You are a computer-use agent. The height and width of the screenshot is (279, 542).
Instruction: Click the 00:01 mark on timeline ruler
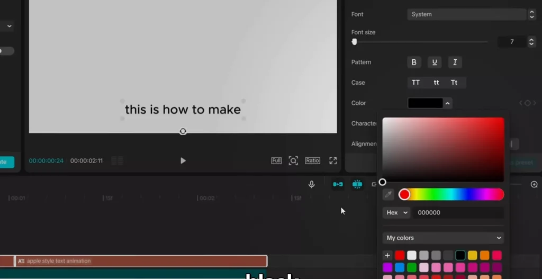pos(17,198)
